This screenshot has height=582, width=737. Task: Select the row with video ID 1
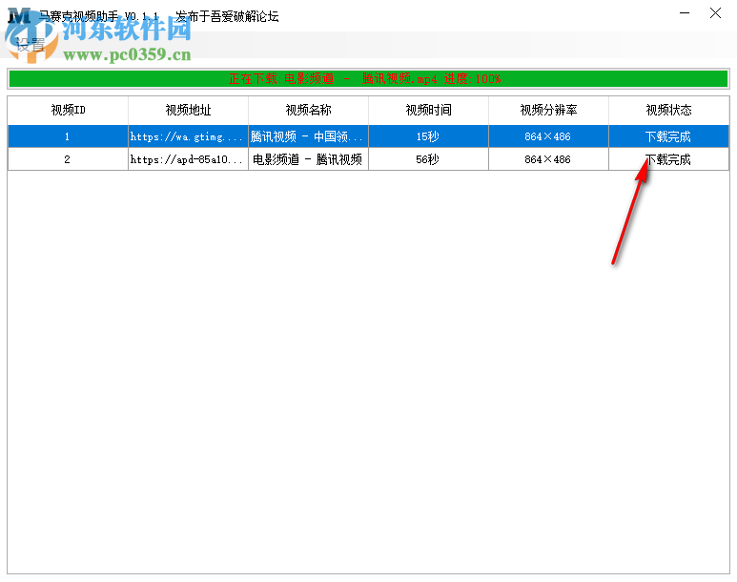[x=368, y=136]
